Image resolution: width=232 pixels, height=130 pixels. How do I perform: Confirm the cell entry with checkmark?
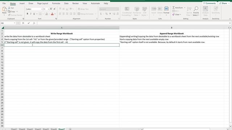pos(29,23)
